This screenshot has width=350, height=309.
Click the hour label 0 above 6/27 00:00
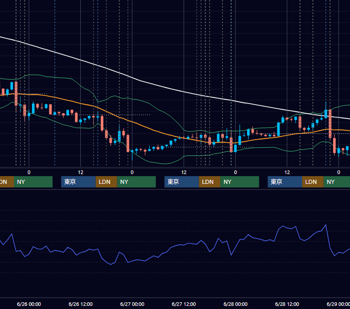[132, 173]
